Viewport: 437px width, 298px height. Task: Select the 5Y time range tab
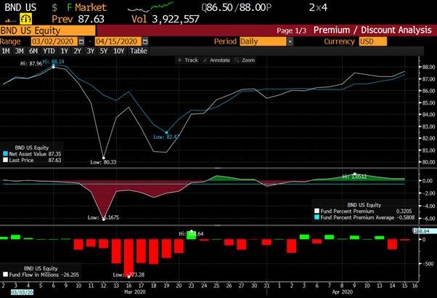[x=103, y=51]
